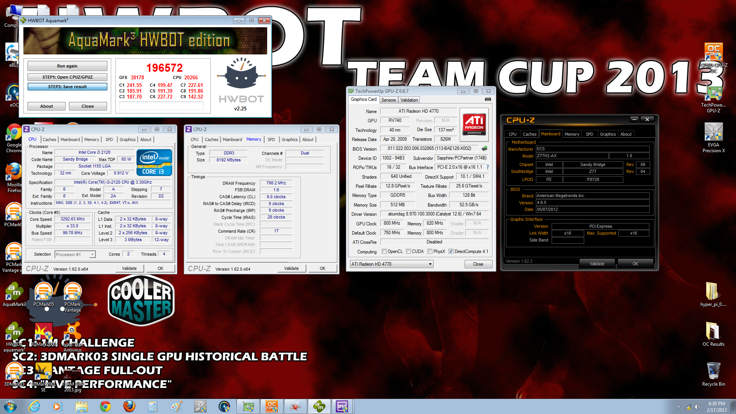Click the Intel Core i3 logo in CPU-Z
This screenshot has height=414, width=736.
coord(154,163)
